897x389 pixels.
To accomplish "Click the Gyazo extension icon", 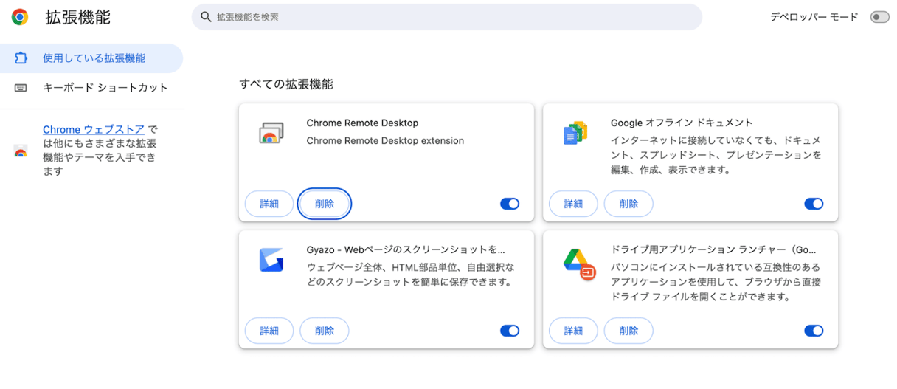I will pos(271,260).
